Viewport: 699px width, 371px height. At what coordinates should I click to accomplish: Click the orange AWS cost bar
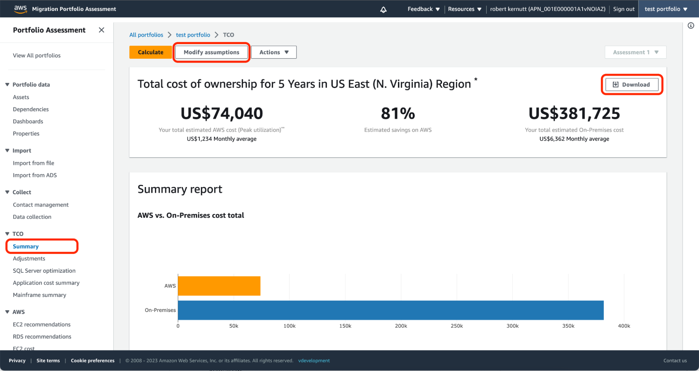pos(219,286)
